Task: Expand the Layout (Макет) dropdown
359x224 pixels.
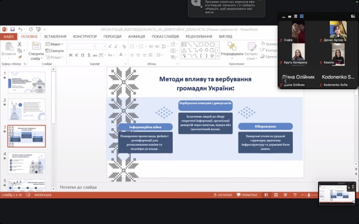Action: 56,44
